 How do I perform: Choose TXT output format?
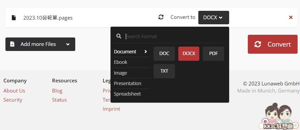coord(164,71)
